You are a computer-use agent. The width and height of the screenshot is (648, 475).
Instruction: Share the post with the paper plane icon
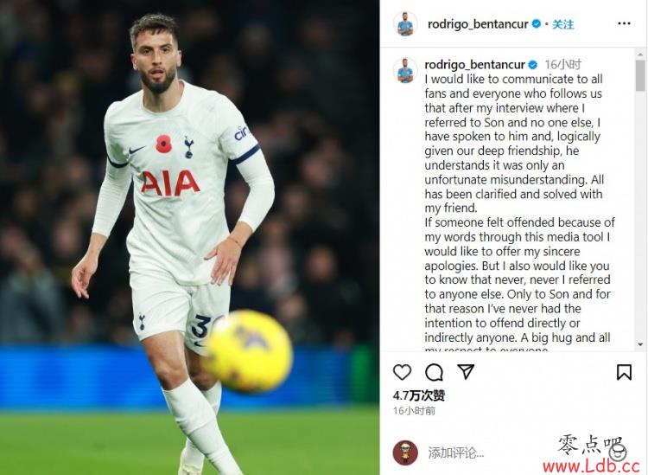point(466,371)
